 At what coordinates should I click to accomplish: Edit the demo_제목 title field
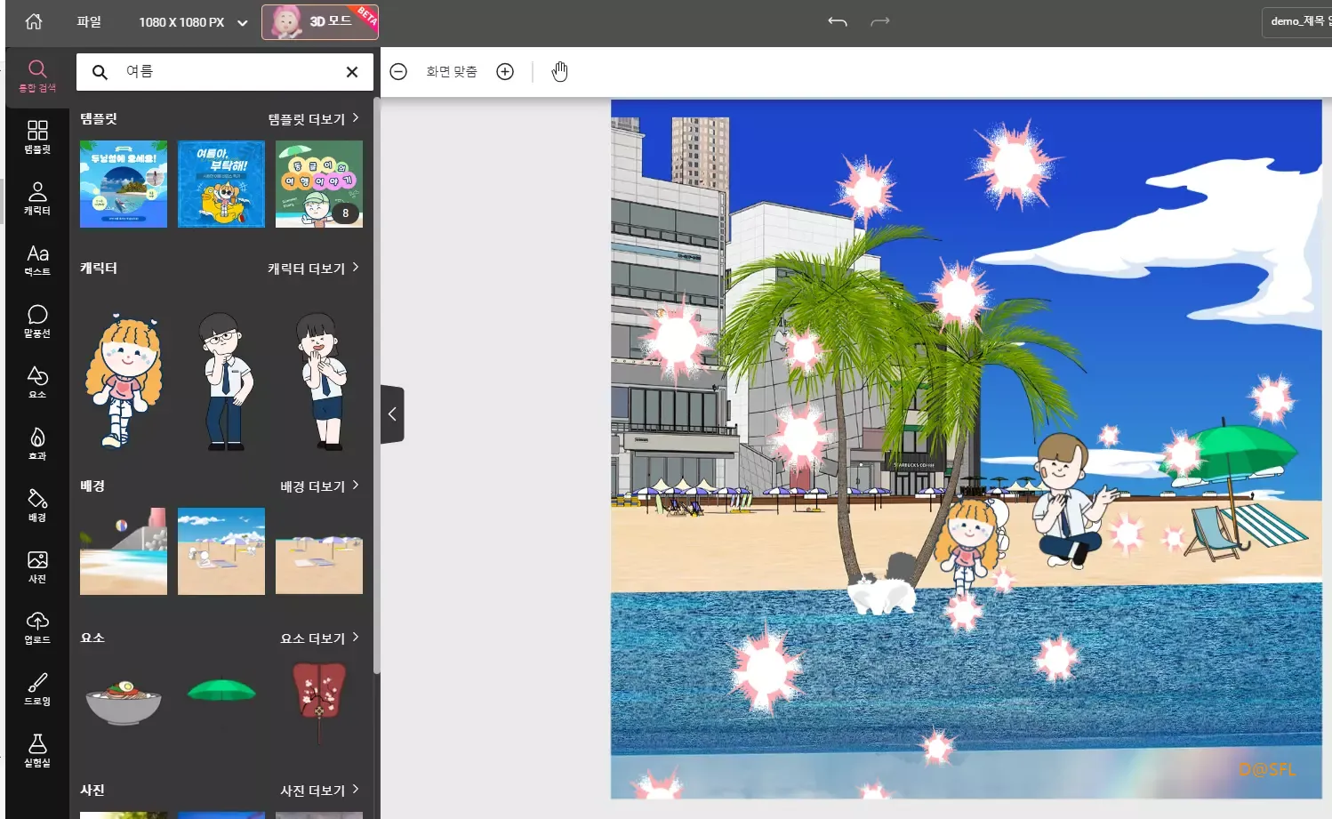tap(1297, 21)
